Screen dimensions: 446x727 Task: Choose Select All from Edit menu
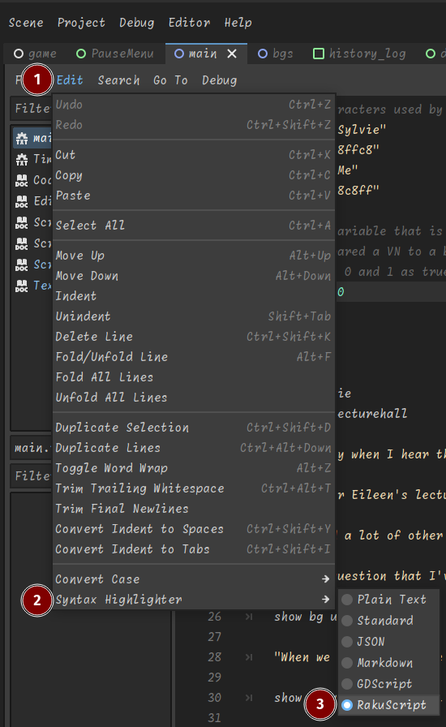tap(193, 226)
